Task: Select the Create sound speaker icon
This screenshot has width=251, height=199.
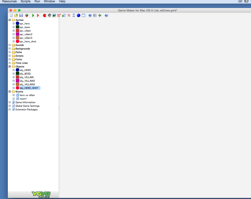Action: point(49,15)
